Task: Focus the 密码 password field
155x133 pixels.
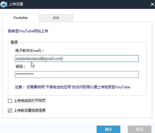Action: click(x=77, y=75)
